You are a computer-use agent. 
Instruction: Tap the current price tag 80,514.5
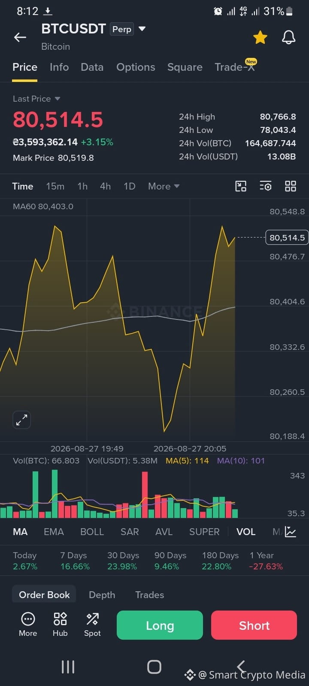287,237
